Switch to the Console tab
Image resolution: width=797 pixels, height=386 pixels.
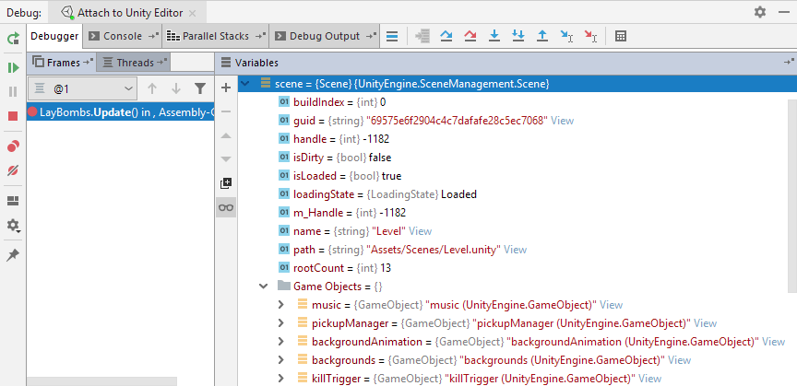[122, 36]
